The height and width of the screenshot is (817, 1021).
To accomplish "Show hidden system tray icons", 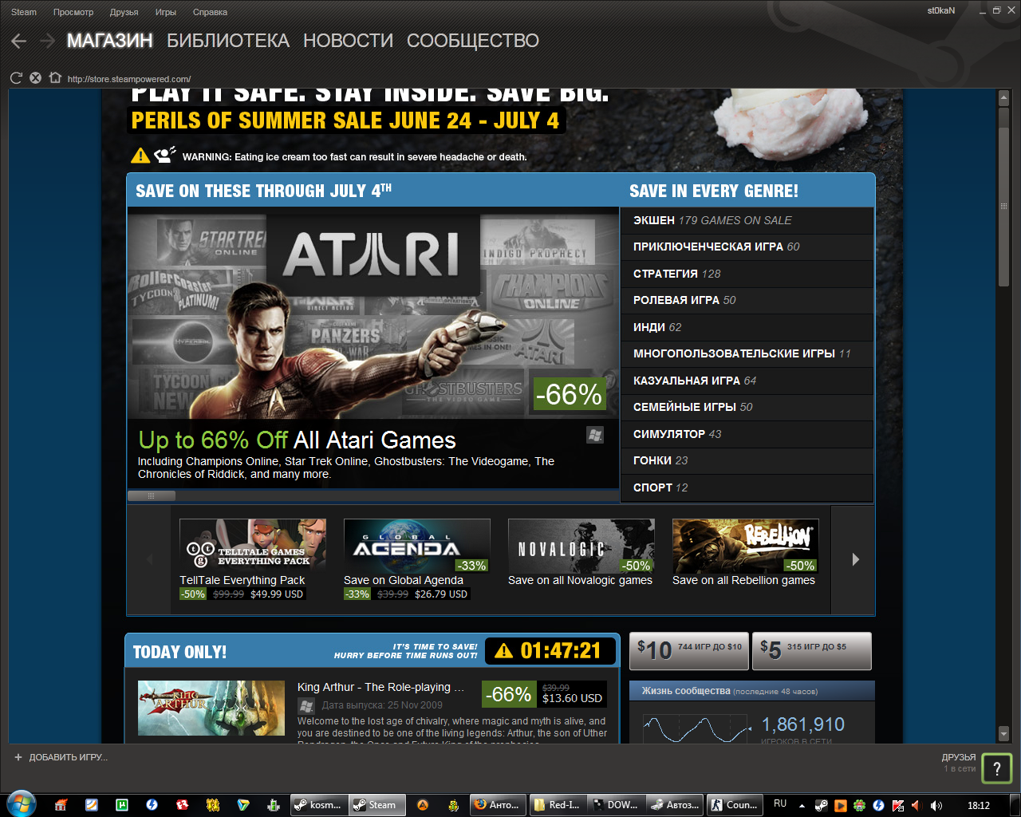I will click(x=802, y=806).
